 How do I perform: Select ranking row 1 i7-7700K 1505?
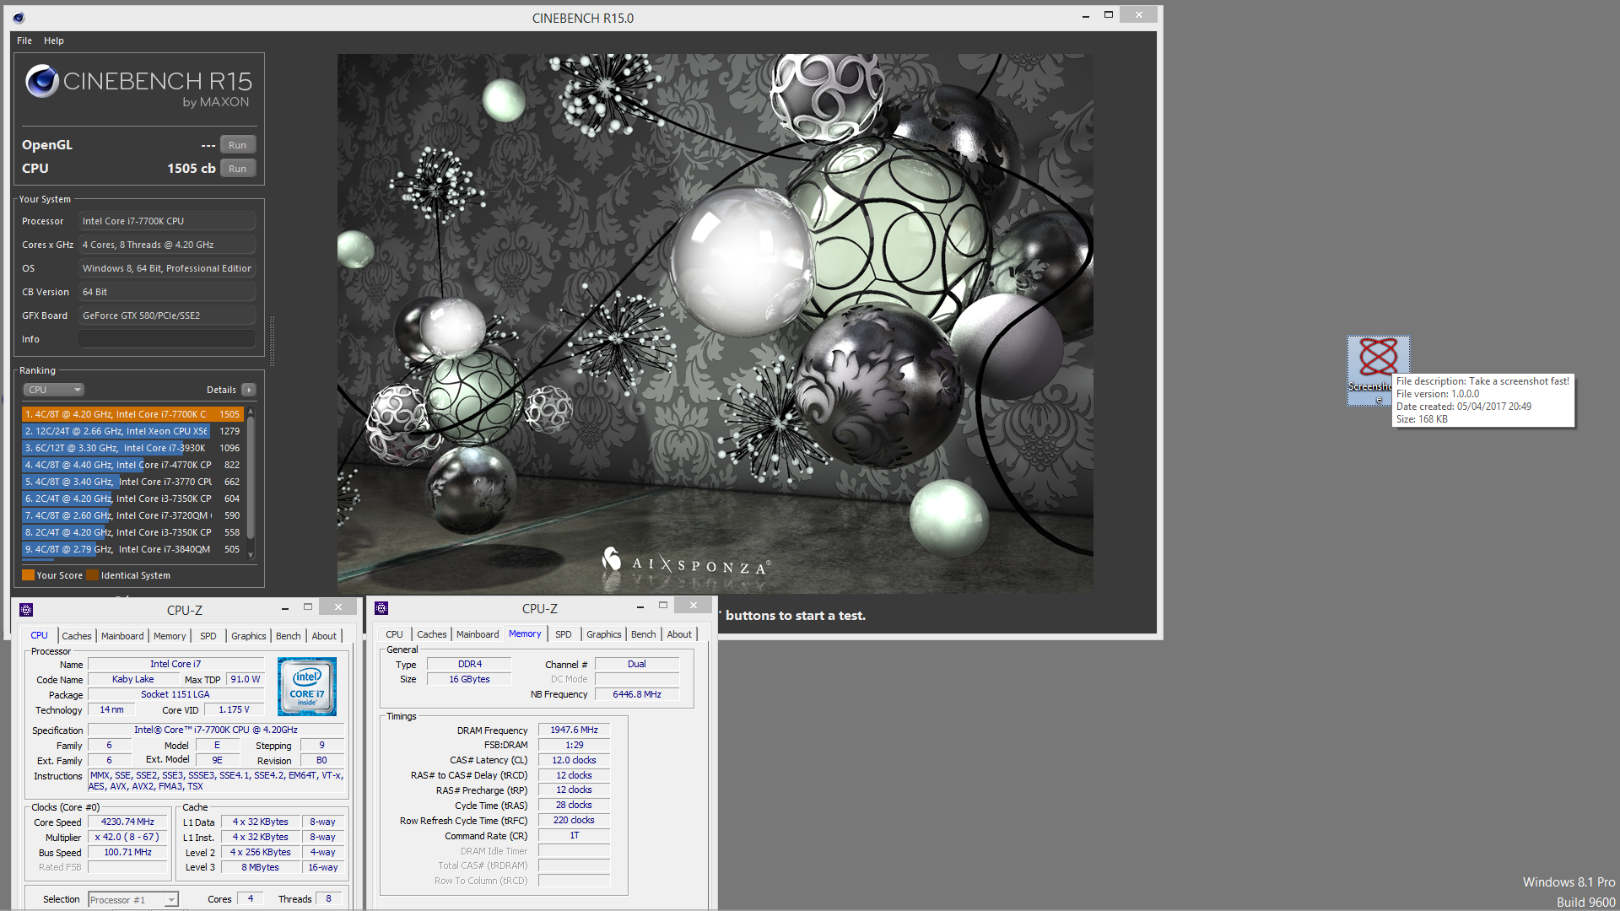point(133,414)
